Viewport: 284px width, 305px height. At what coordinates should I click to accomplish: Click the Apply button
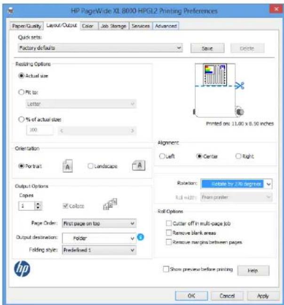coord(263,296)
